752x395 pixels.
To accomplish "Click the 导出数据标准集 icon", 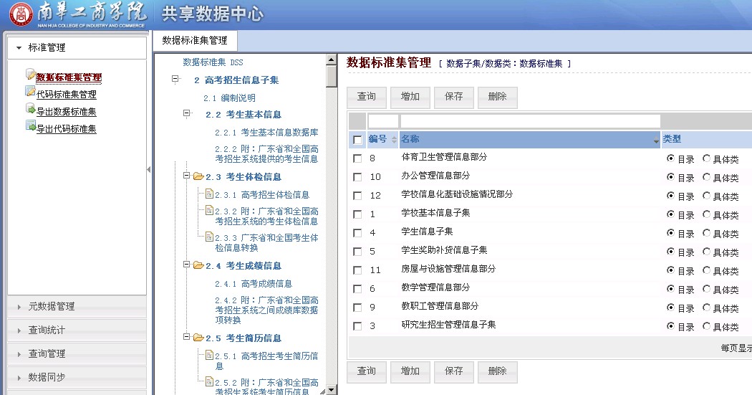I will pos(30,109).
